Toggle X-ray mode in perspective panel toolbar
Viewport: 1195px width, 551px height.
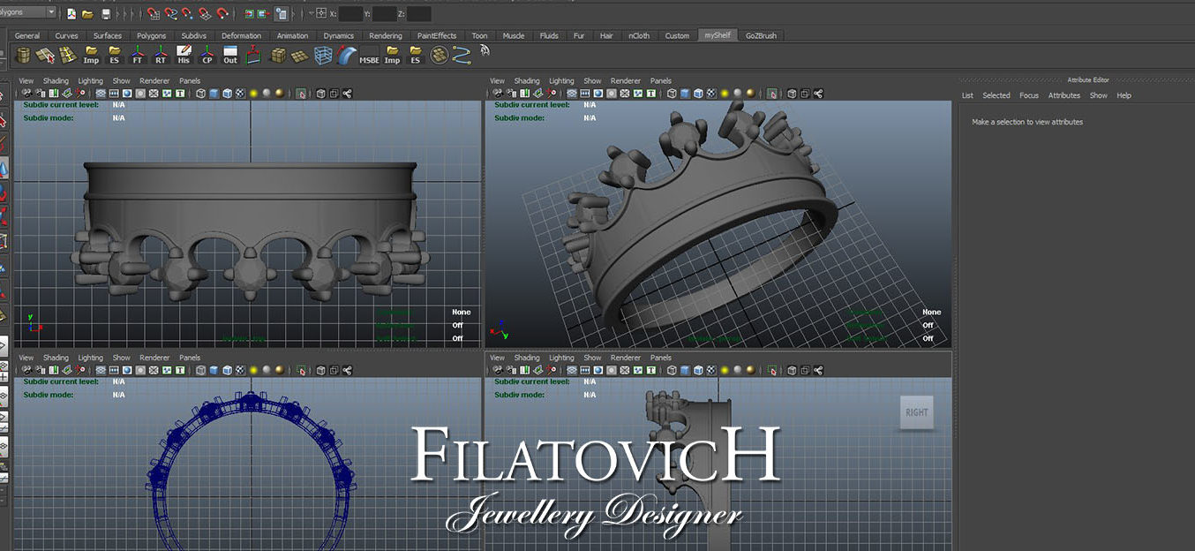click(792, 94)
